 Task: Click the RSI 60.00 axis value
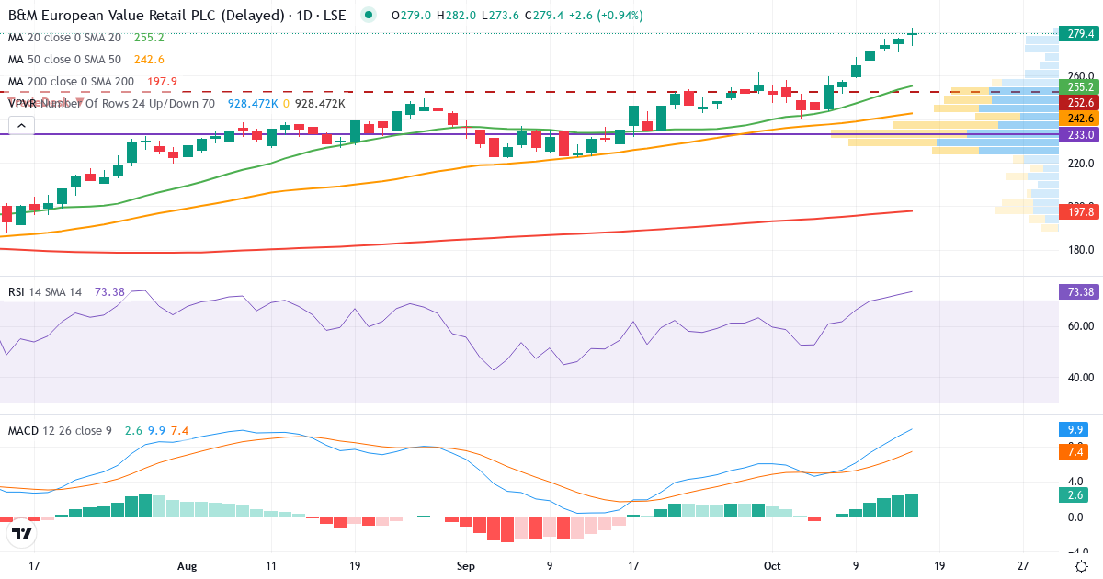(x=1079, y=325)
